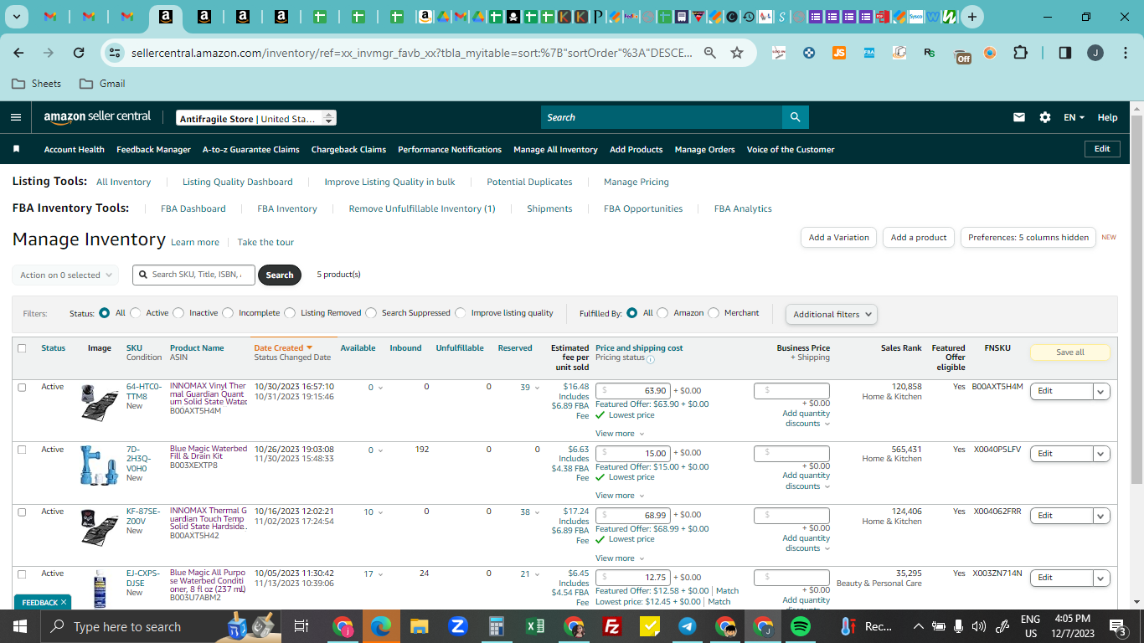Screen dimensions: 1144x643
Task: Open the Seller Central messages envelope icon
Action: click(1019, 117)
